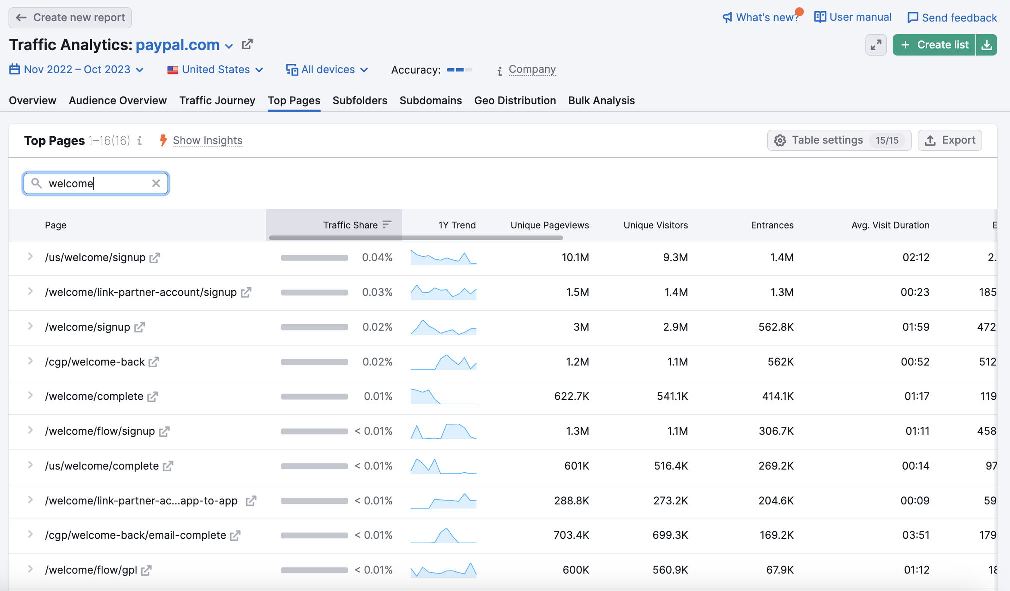
Task: Expand the /welcome/flow/signup row
Action: [30, 430]
